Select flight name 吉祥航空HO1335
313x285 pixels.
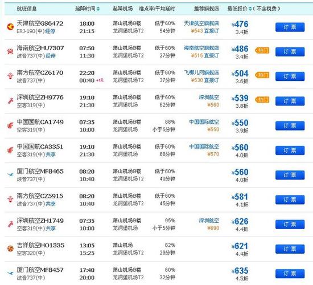40,245
